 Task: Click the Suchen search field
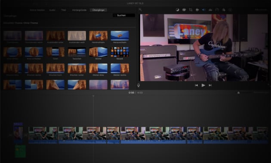[x=124, y=16]
